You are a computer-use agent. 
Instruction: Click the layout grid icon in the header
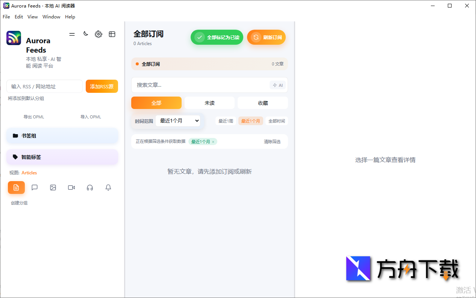pyautogui.click(x=112, y=34)
